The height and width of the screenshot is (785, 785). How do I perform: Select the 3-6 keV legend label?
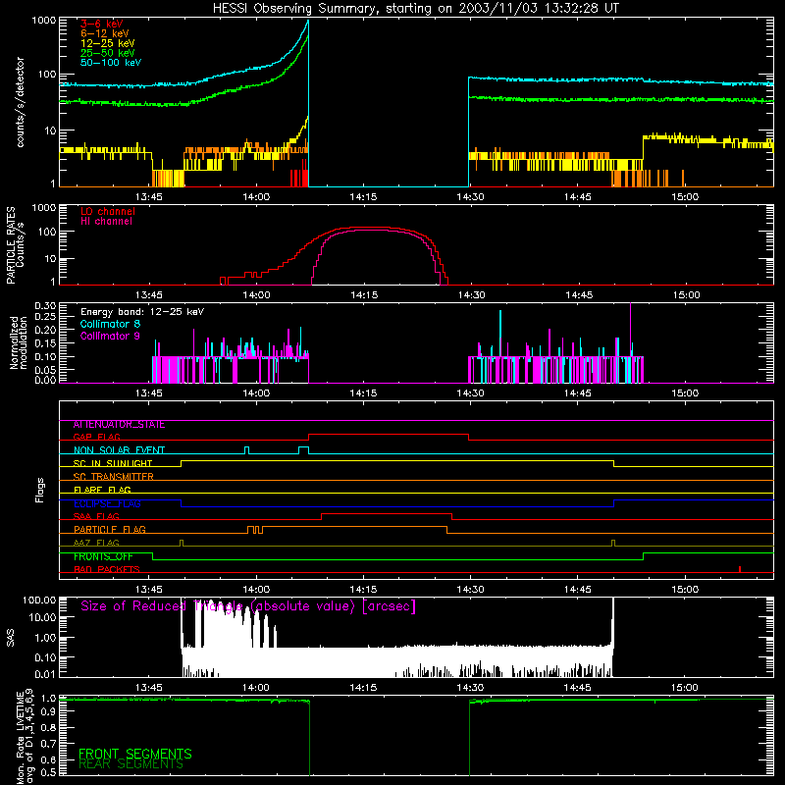[102, 24]
